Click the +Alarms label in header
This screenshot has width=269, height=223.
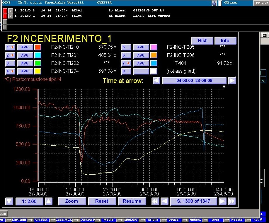click(230, 3)
